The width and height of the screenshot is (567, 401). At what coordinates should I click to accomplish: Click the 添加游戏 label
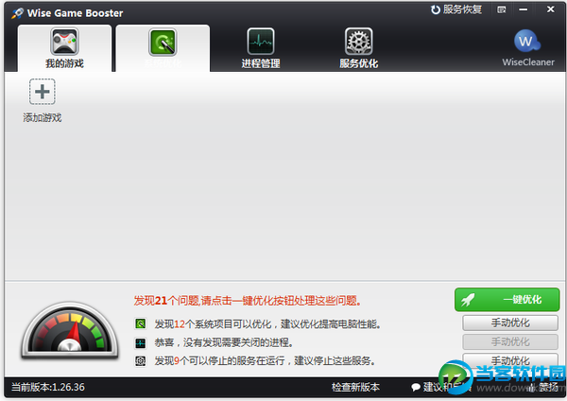pos(43,117)
